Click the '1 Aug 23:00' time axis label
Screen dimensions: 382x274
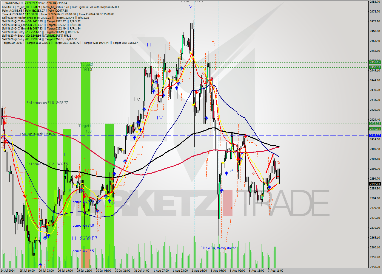click(x=180, y=271)
